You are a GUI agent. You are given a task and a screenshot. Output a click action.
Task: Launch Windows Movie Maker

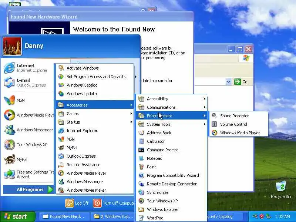click(95, 190)
